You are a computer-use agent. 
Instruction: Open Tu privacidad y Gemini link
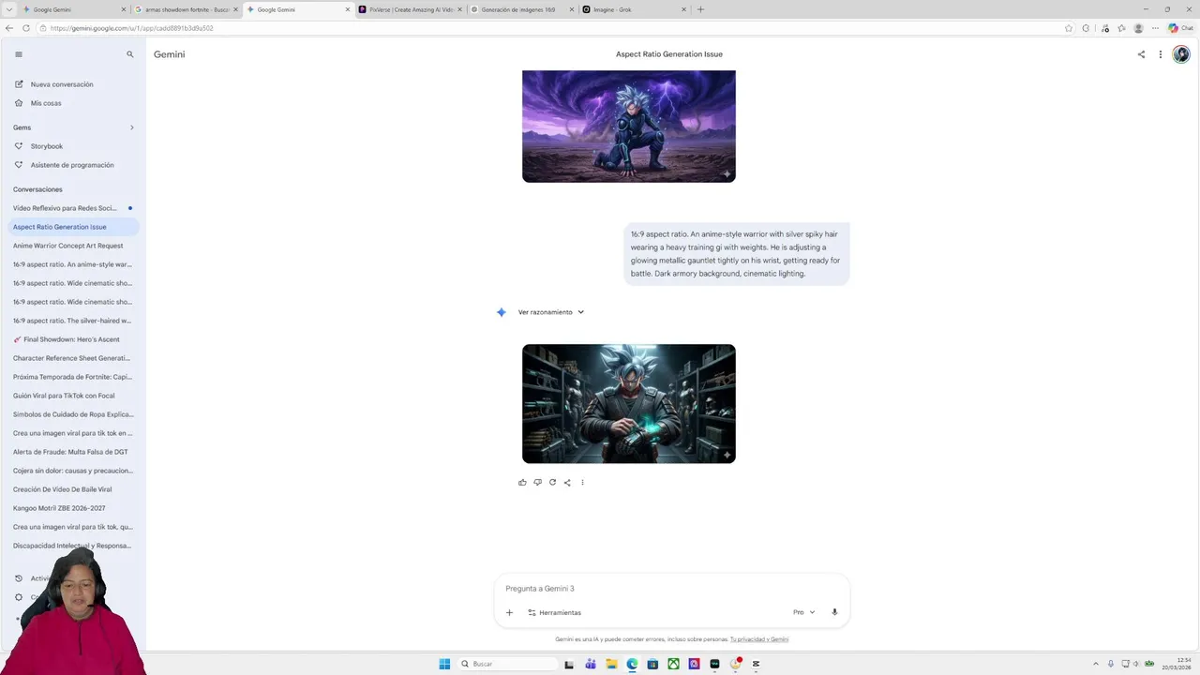(x=759, y=639)
